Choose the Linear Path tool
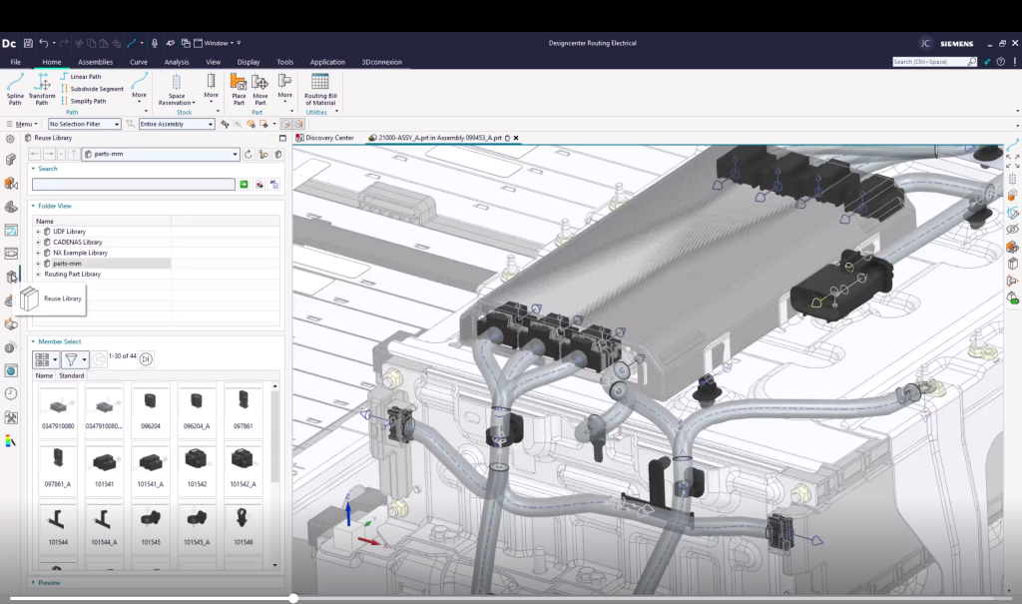 [82, 76]
